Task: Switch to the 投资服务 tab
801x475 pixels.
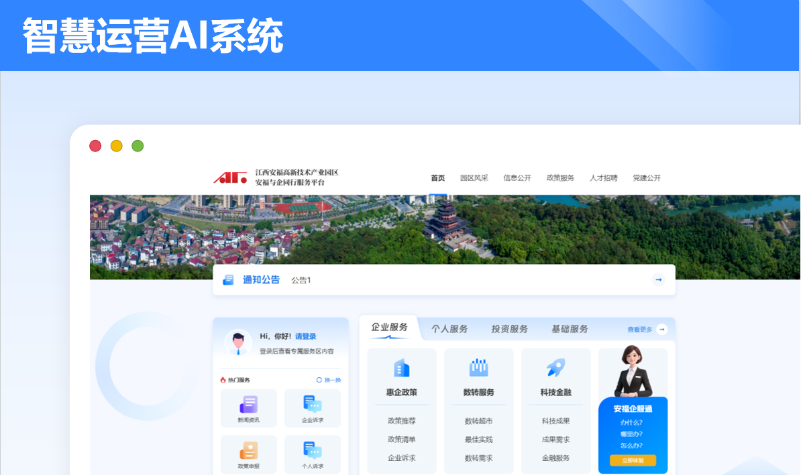Action: point(510,329)
